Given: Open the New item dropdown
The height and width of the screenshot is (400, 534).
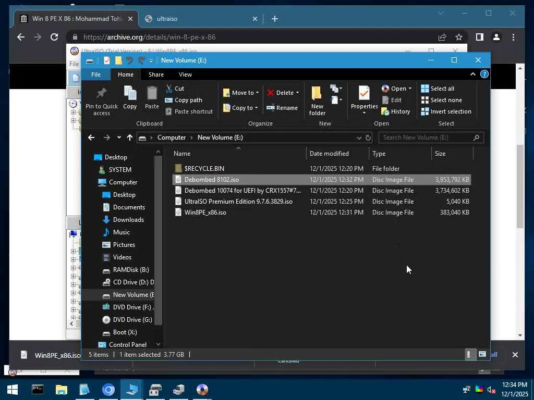Looking at the screenshot, I should (336, 89).
